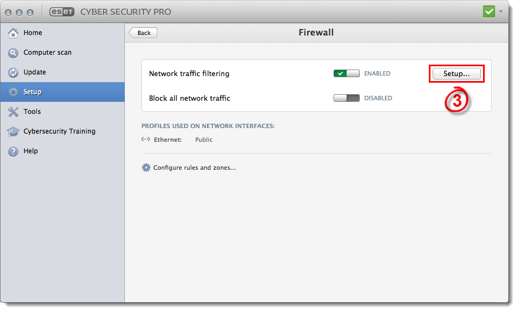
Task: Open firewall Setup... button
Action: 456,73
